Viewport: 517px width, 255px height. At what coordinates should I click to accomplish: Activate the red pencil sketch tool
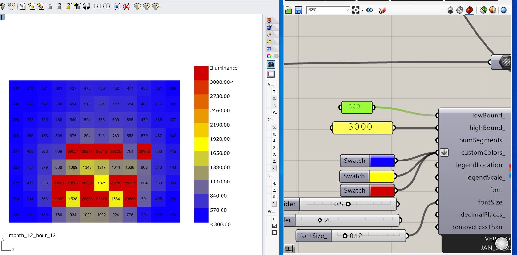tap(383, 10)
